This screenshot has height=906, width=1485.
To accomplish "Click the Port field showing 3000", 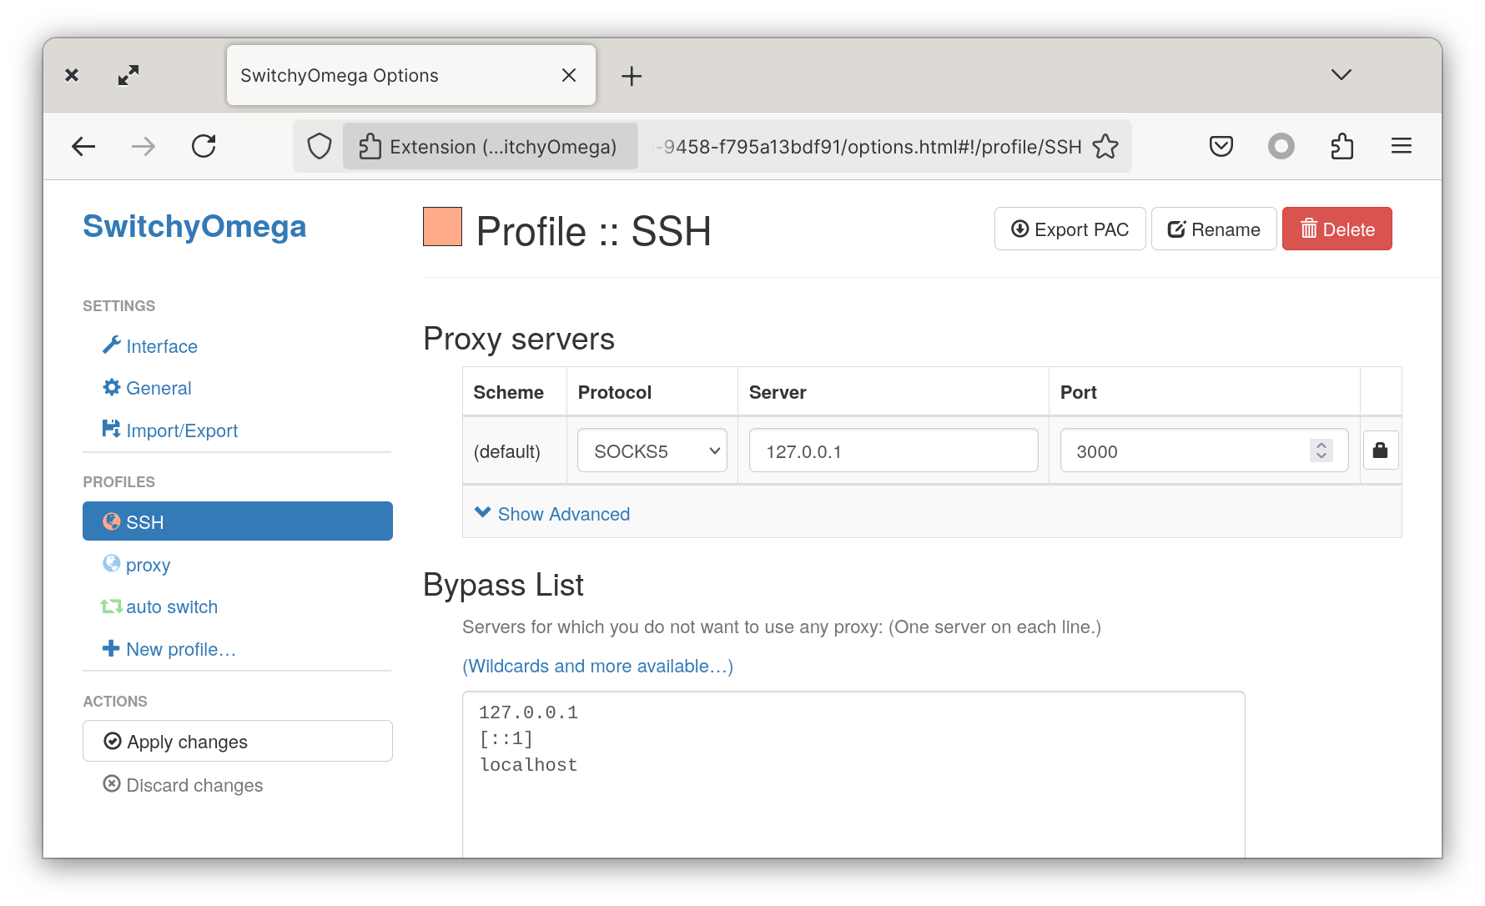I will coord(1204,450).
